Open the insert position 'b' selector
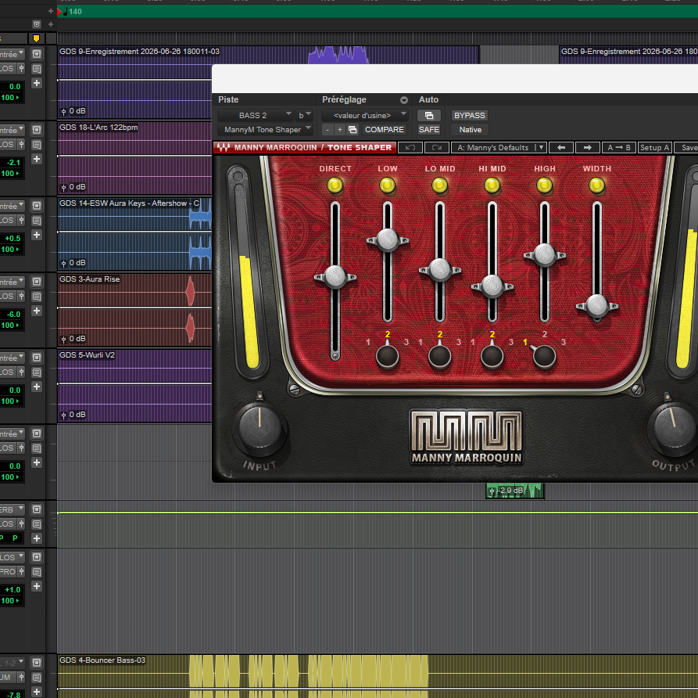 pyautogui.click(x=305, y=116)
